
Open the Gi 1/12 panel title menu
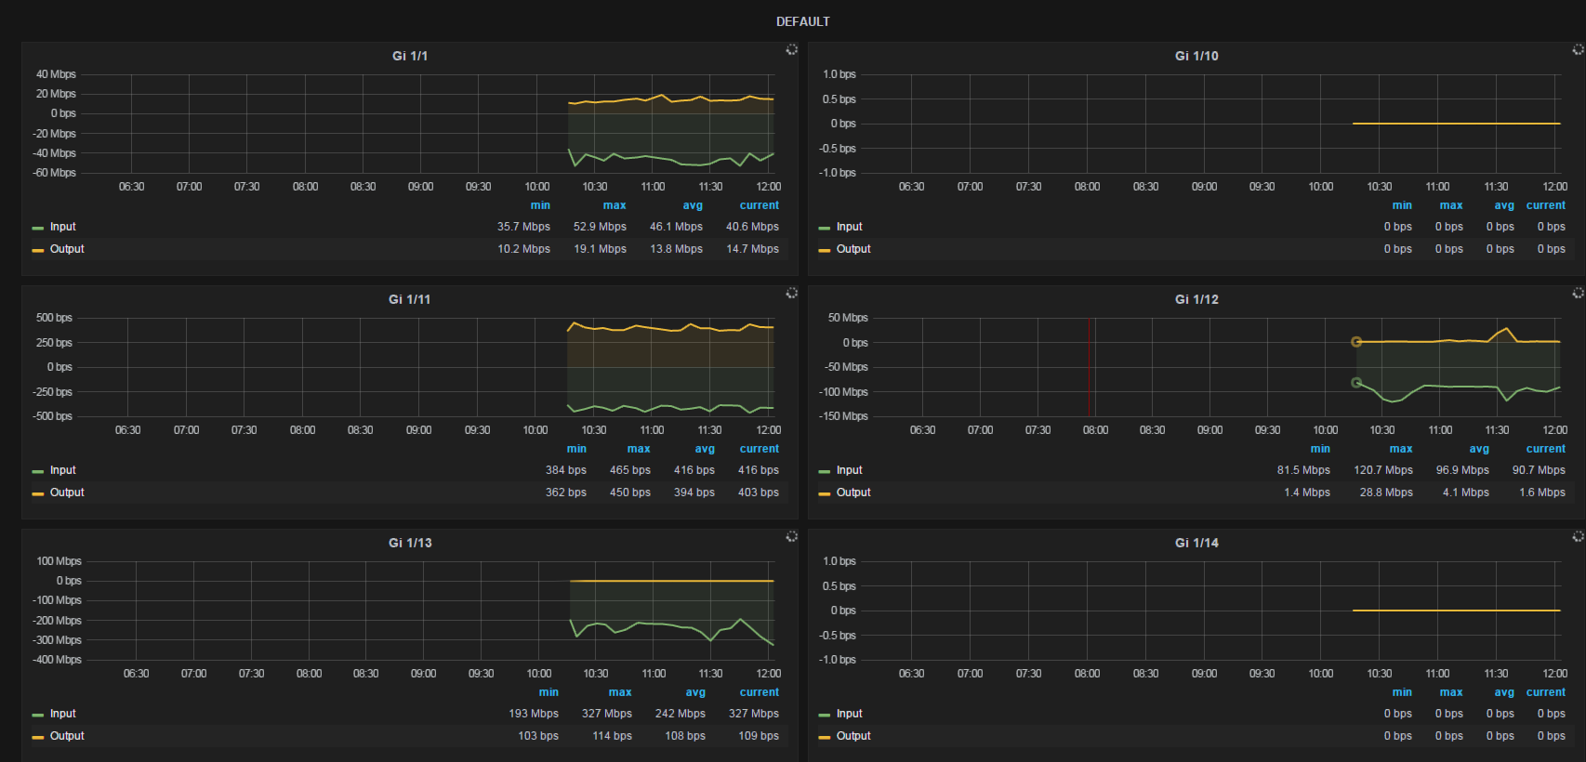(1196, 299)
